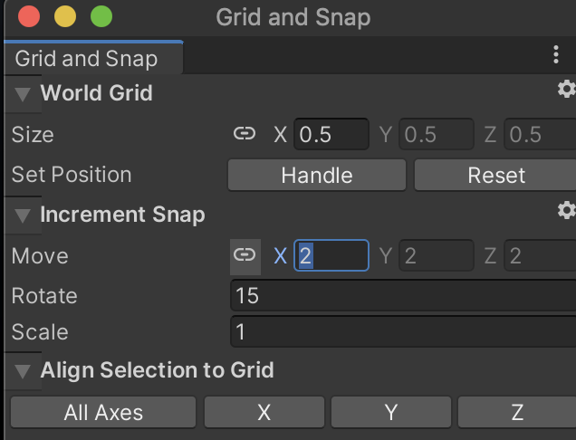Open the three-dot panel options menu
The image size is (576, 440).
tap(556, 54)
